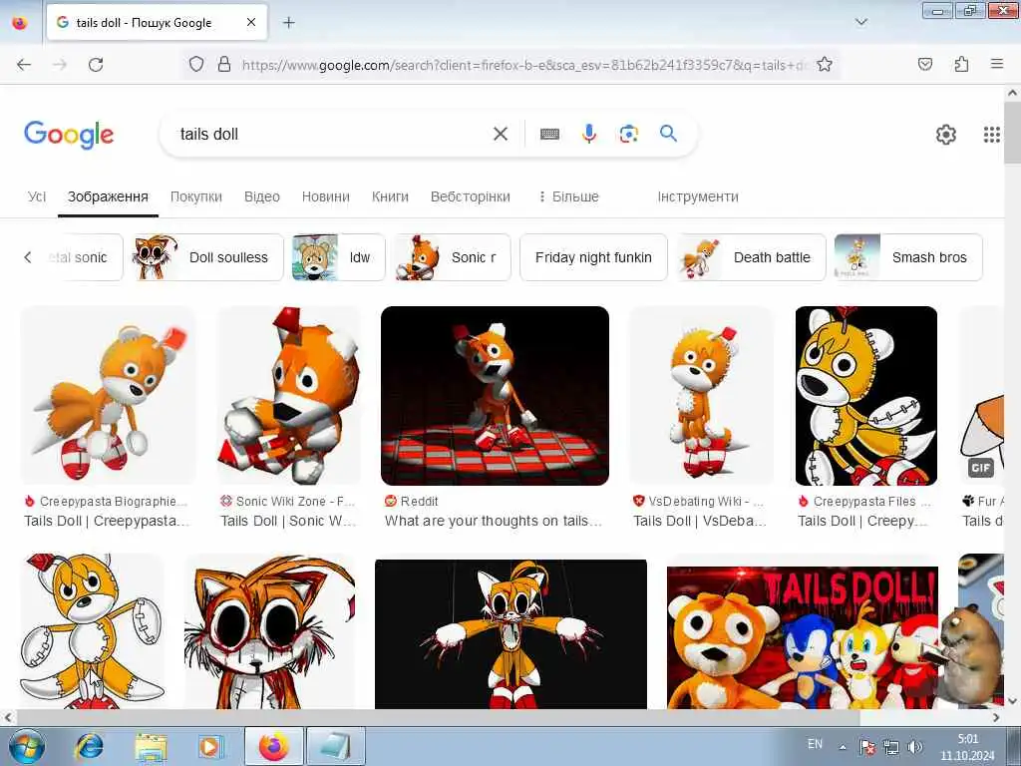Switch to the Усі results tab
Image resolution: width=1021 pixels, height=766 pixels.
tap(37, 196)
